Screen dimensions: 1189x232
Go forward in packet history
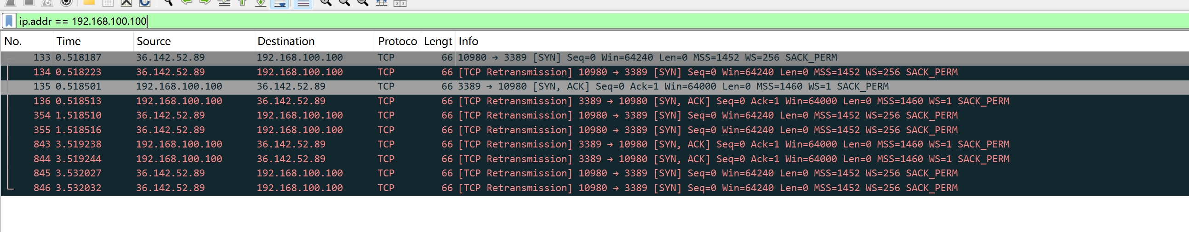tap(205, 2)
